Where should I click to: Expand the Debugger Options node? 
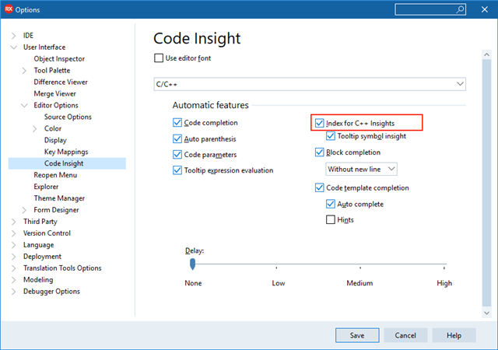pos(14,292)
